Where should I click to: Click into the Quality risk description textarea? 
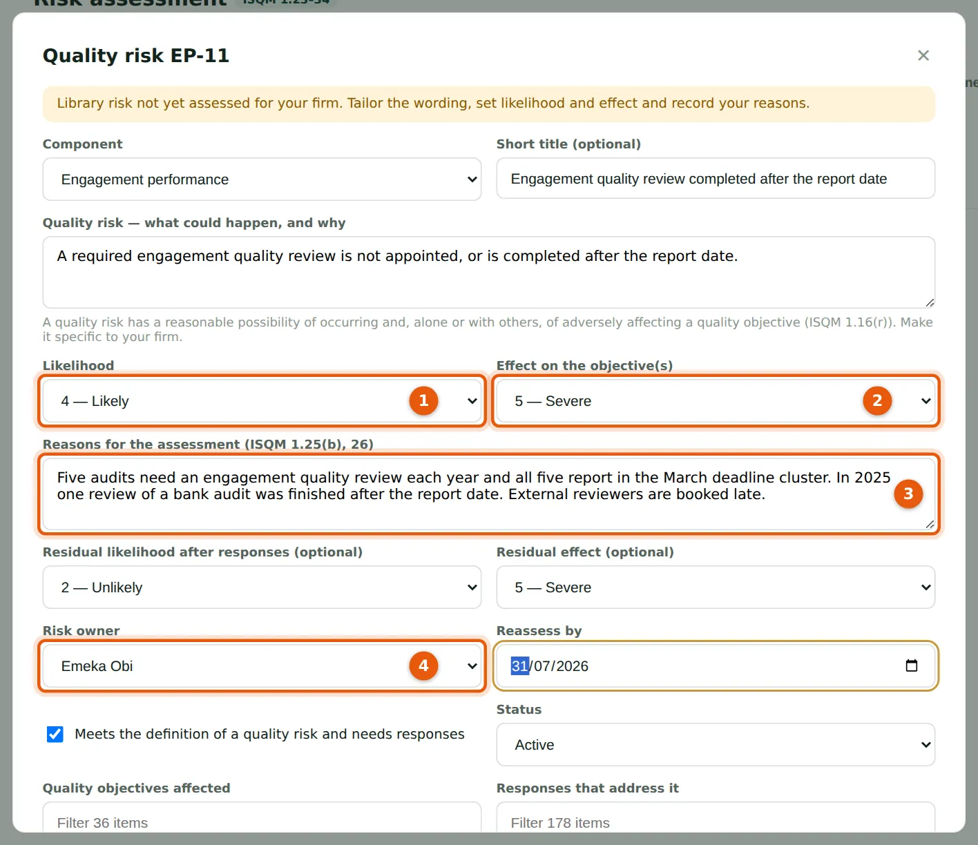[489, 273]
